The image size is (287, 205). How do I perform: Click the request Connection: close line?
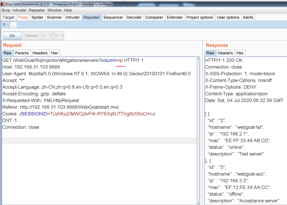pos(21,127)
